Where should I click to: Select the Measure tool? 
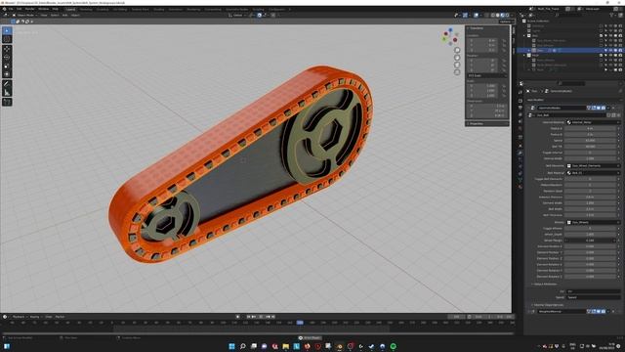[x=7, y=93]
